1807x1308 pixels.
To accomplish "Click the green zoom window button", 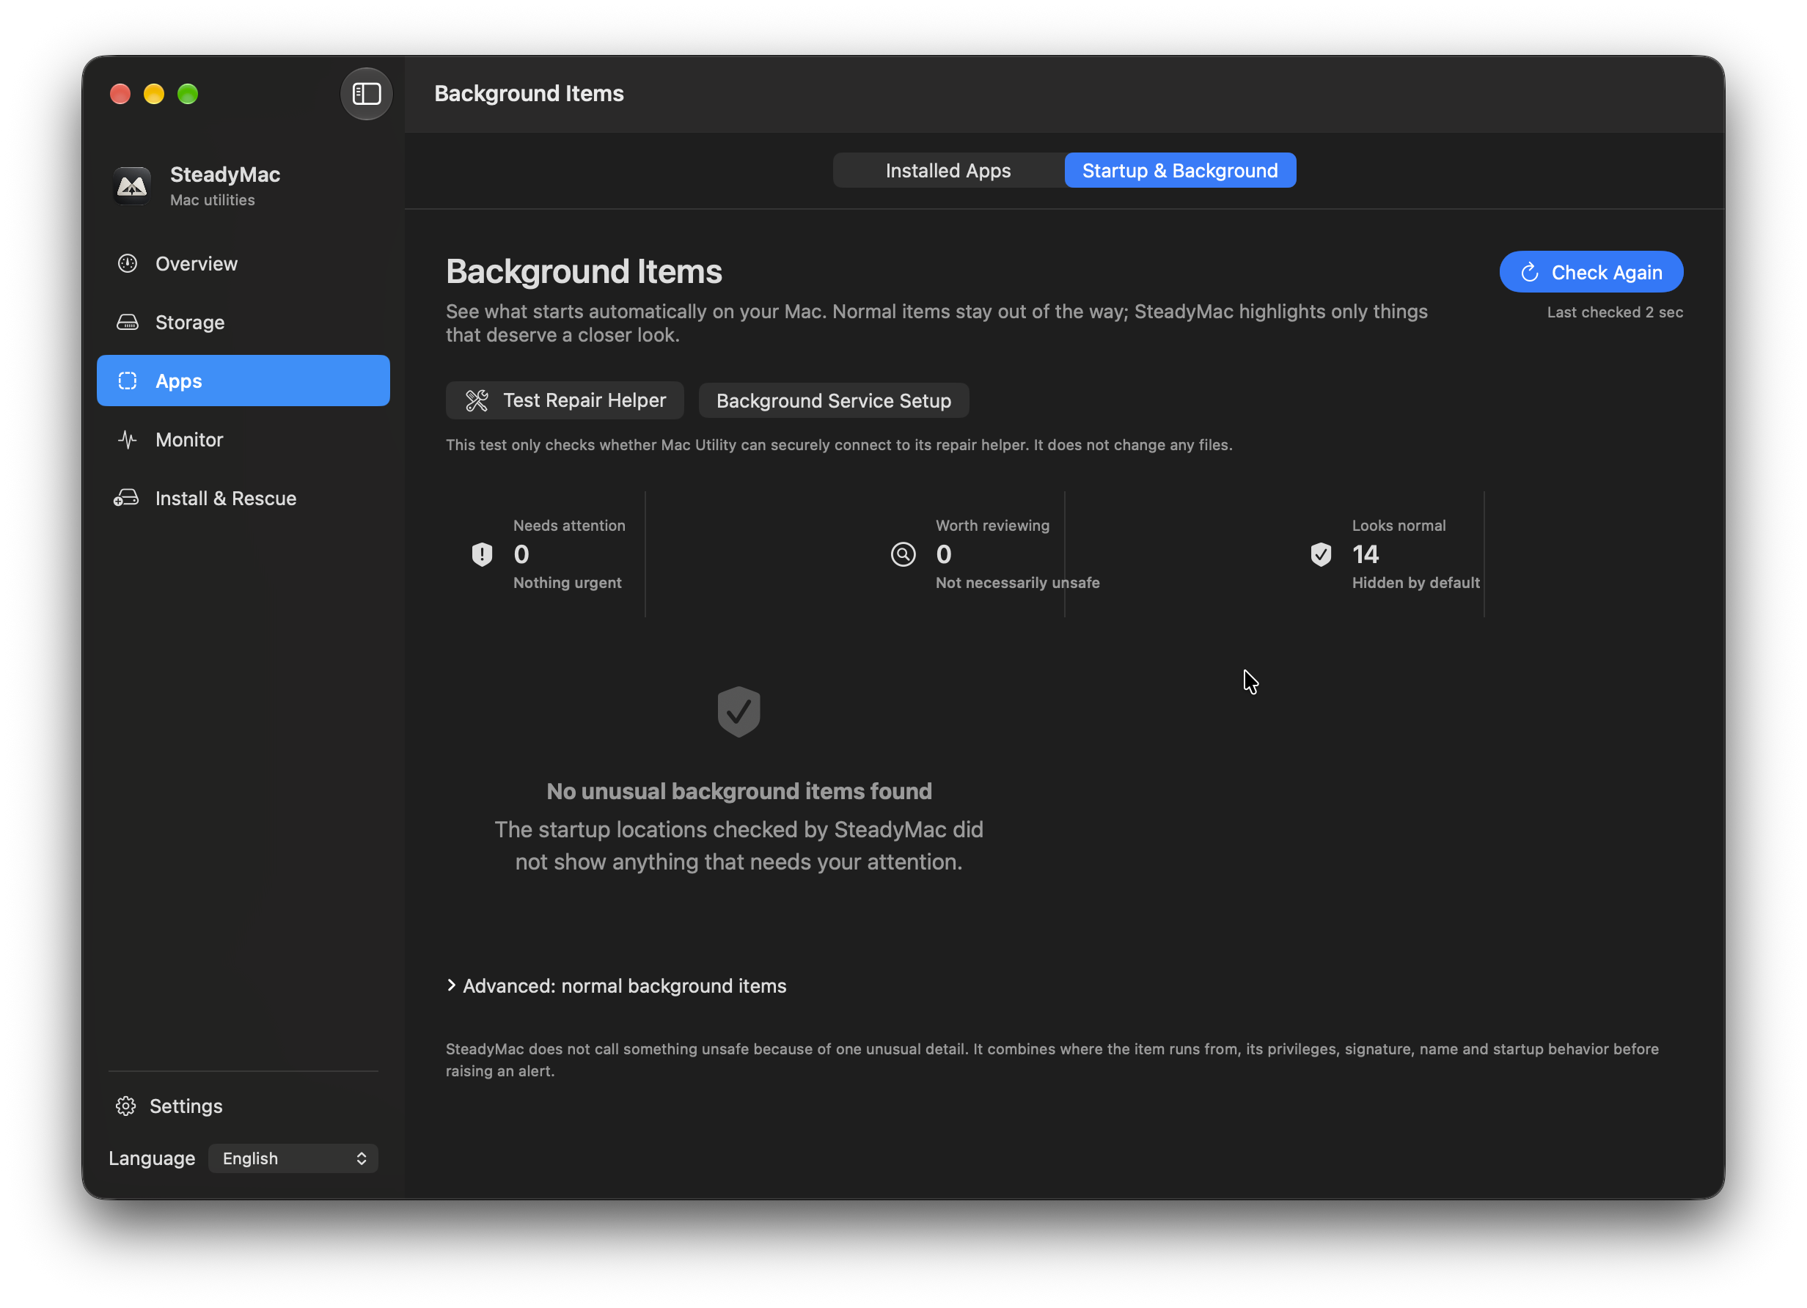I will coord(188,94).
